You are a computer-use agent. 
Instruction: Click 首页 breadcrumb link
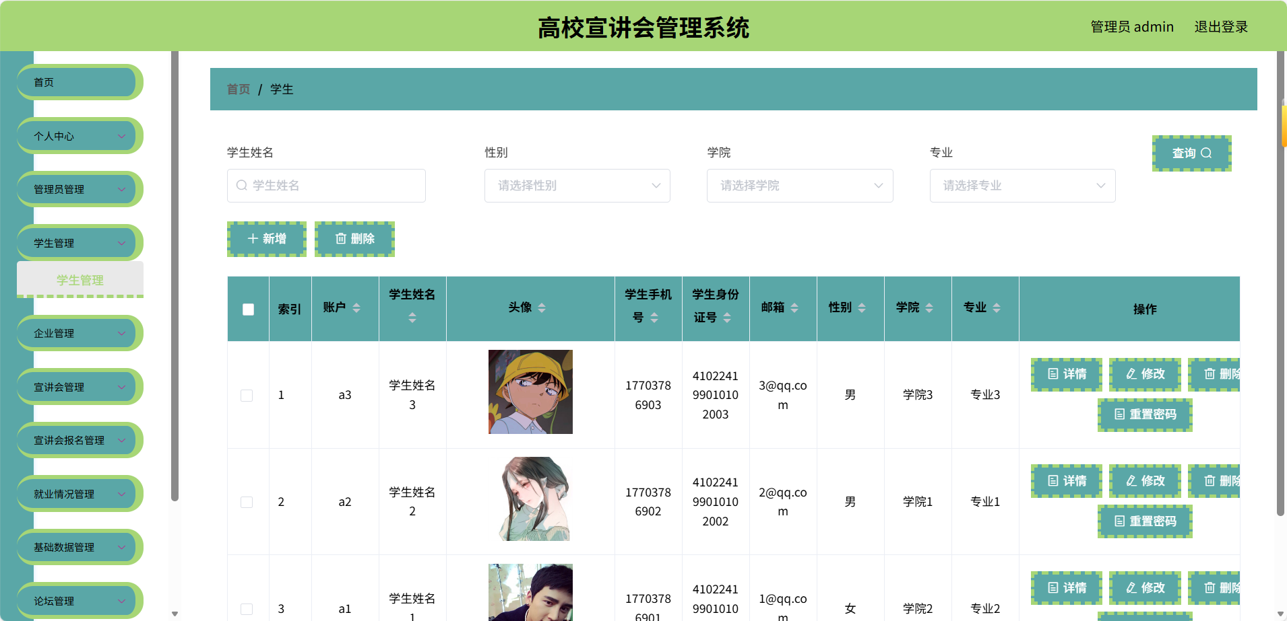[x=239, y=89]
